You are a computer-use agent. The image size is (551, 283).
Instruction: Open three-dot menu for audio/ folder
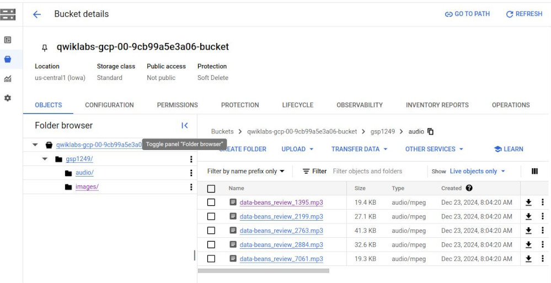(191, 173)
